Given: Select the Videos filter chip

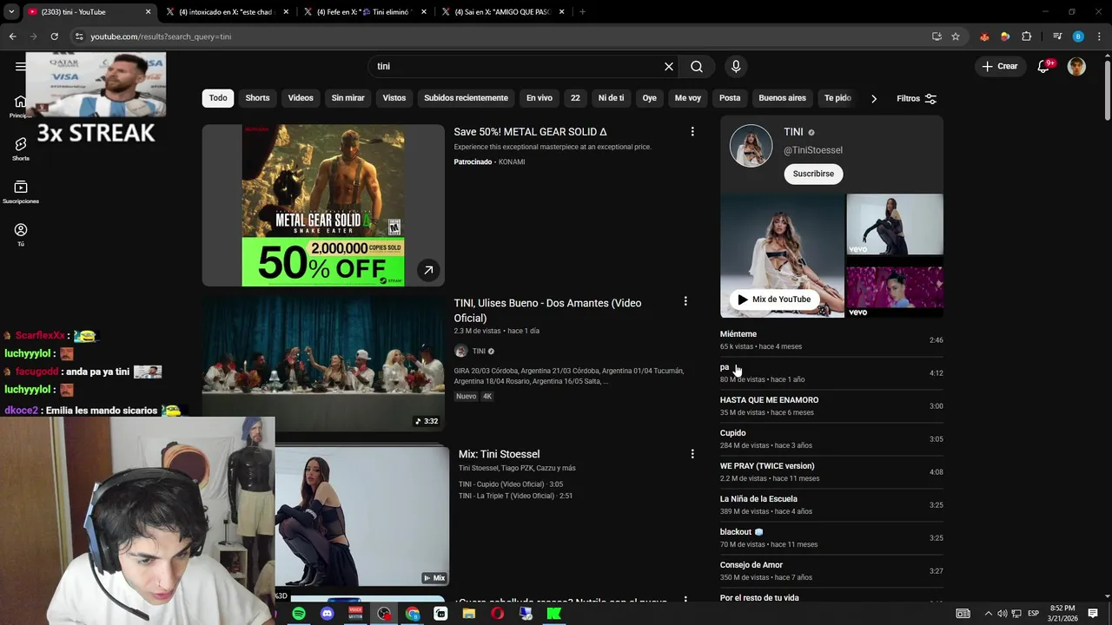Looking at the screenshot, I should [301, 98].
